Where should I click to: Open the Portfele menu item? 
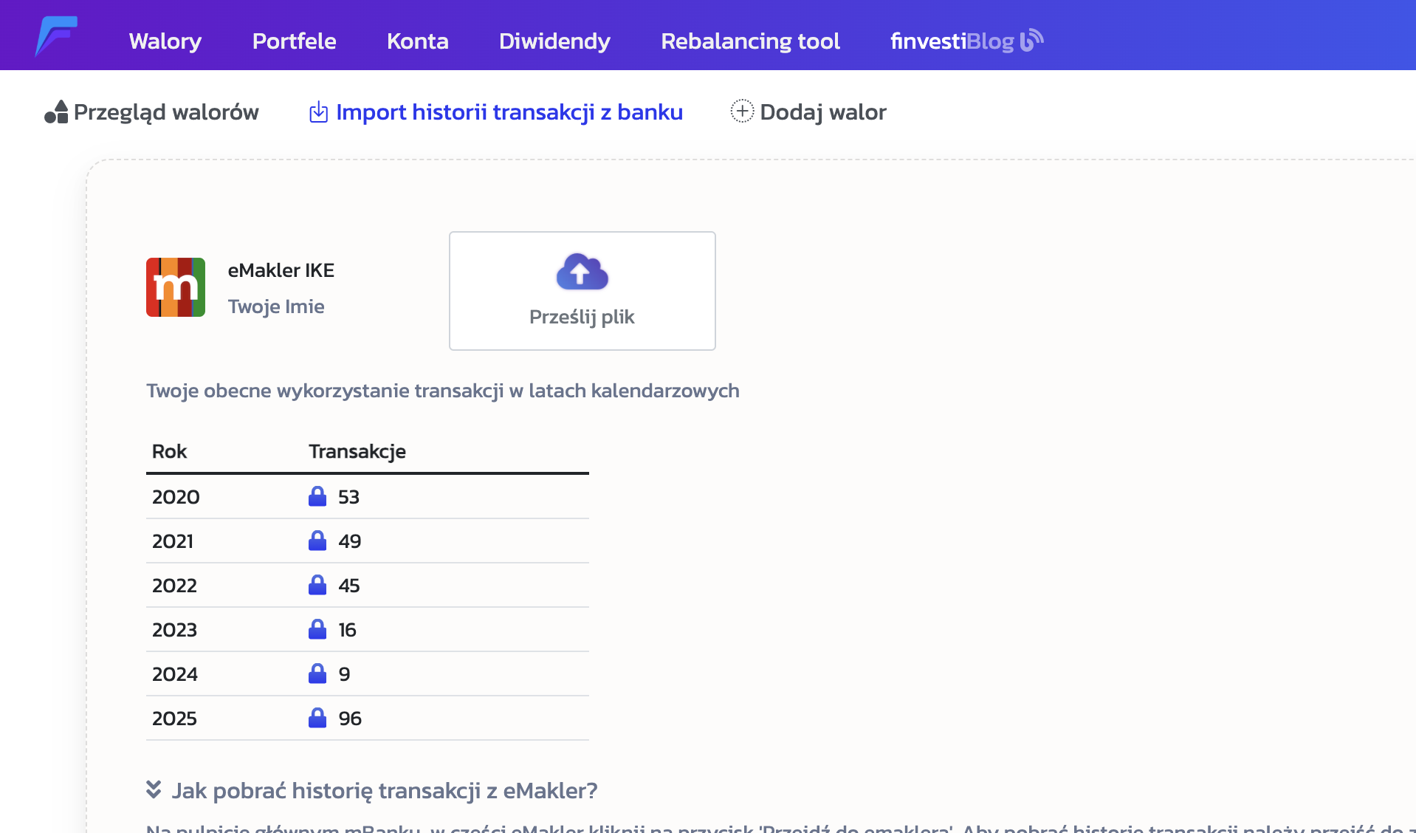coord(294,41)
